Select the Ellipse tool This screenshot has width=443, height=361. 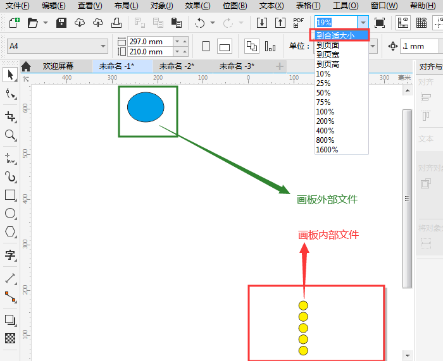[11, 214]
